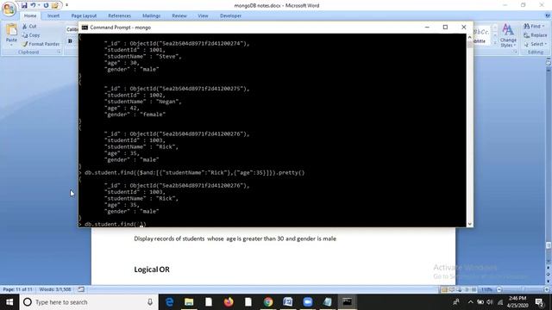The width and height of the screenshot is (552, 310).
Task: Activate the Format Painter
Action: (41, 44)
